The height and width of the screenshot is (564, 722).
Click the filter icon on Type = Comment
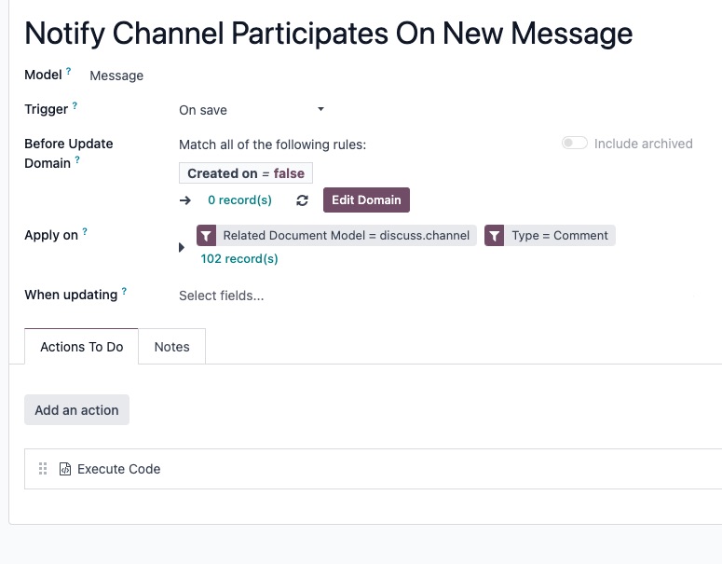[x=494, y=236]
